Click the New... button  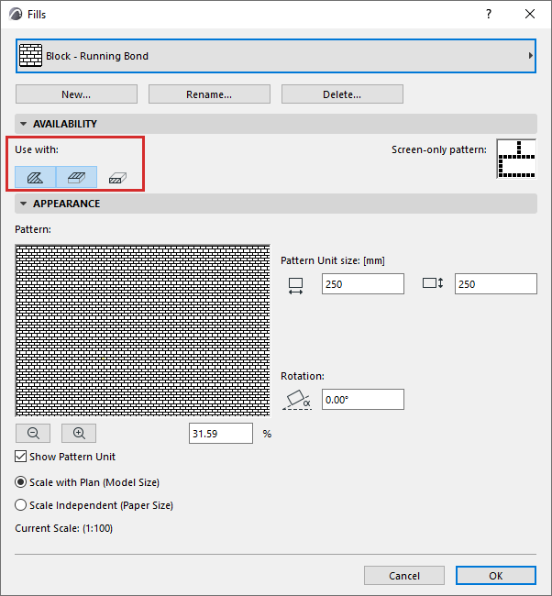[x=76, y=94]
